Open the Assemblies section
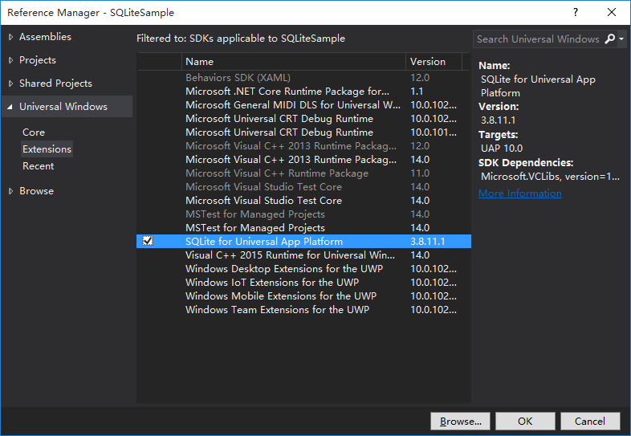 [x=45, y=37]
